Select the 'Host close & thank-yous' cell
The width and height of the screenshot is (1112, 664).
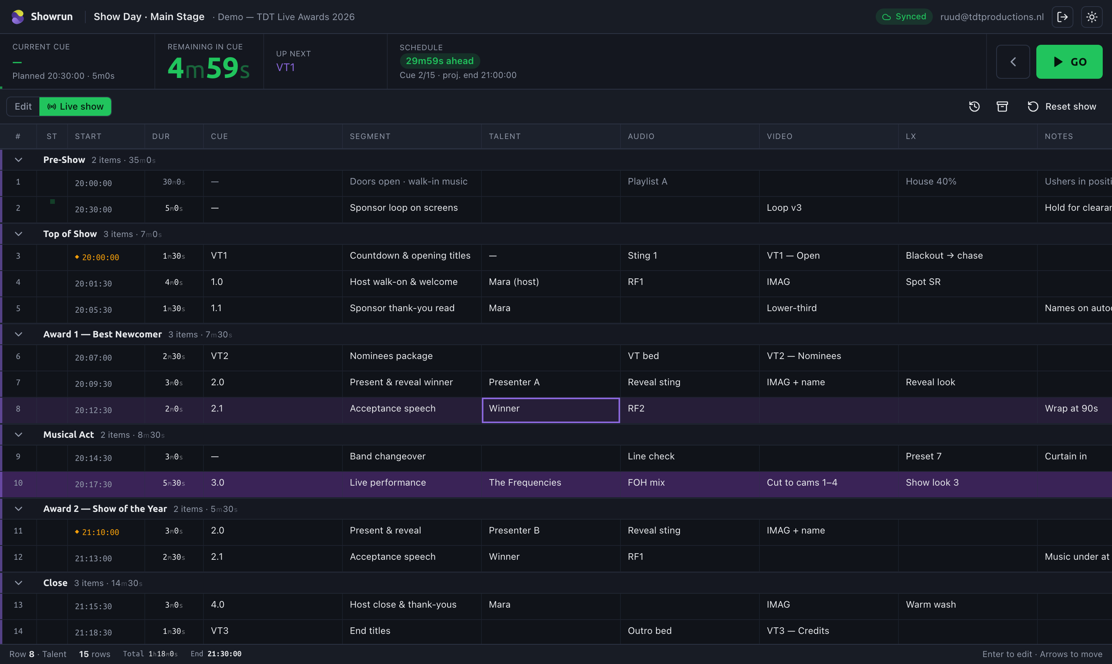pyautogui.click(x=412, y=606)
